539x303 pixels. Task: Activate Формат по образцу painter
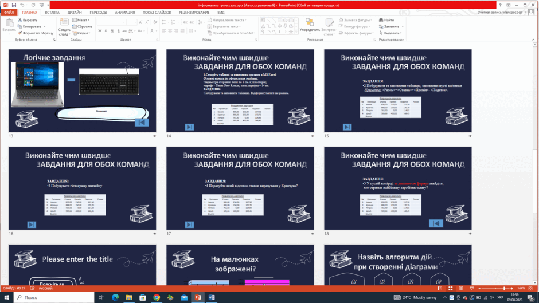(36, 33)
